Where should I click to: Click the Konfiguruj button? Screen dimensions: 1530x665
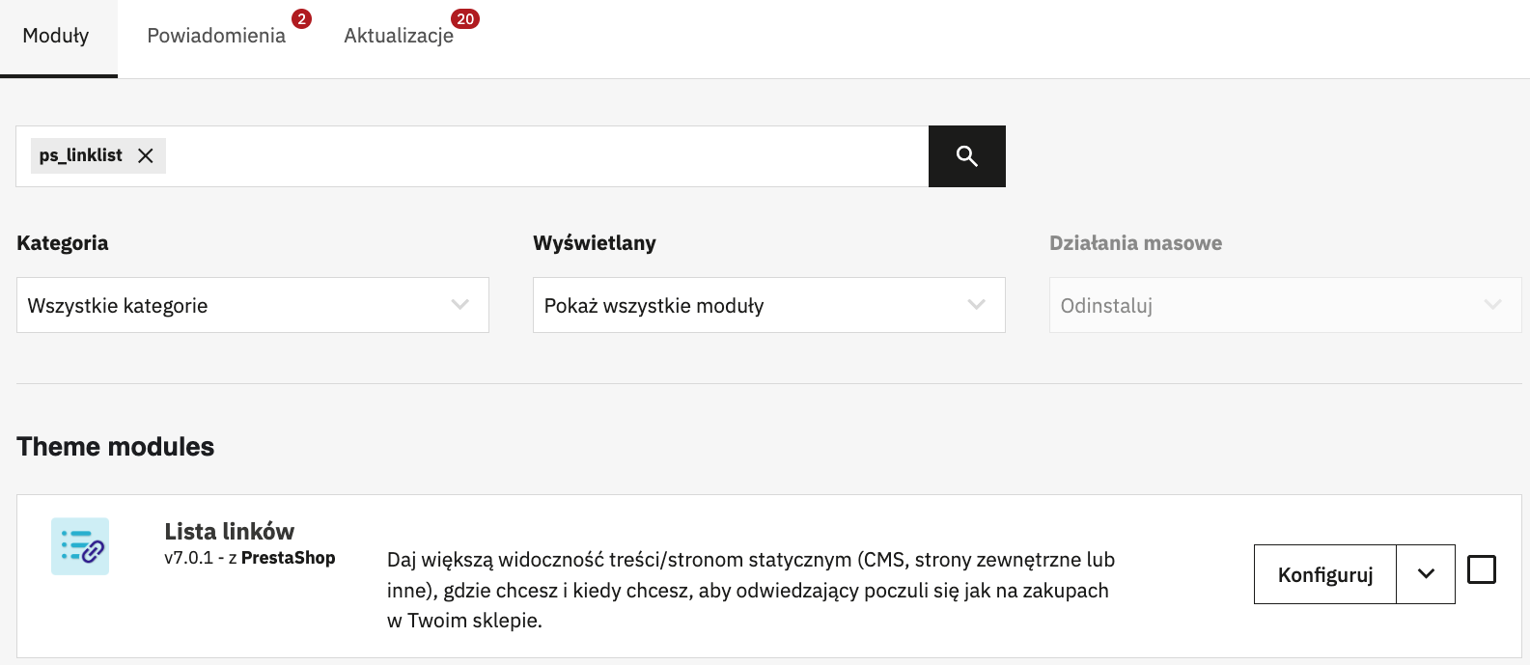click(x=1325, y=574)
